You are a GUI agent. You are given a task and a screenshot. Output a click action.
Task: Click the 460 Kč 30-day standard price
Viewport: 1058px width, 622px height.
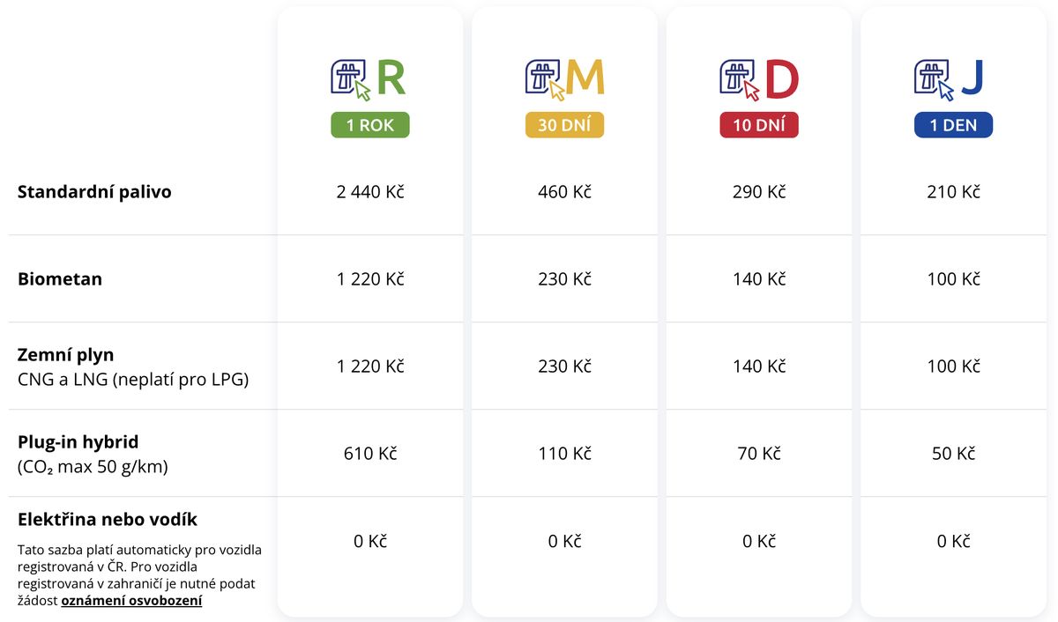coord(564,191)
